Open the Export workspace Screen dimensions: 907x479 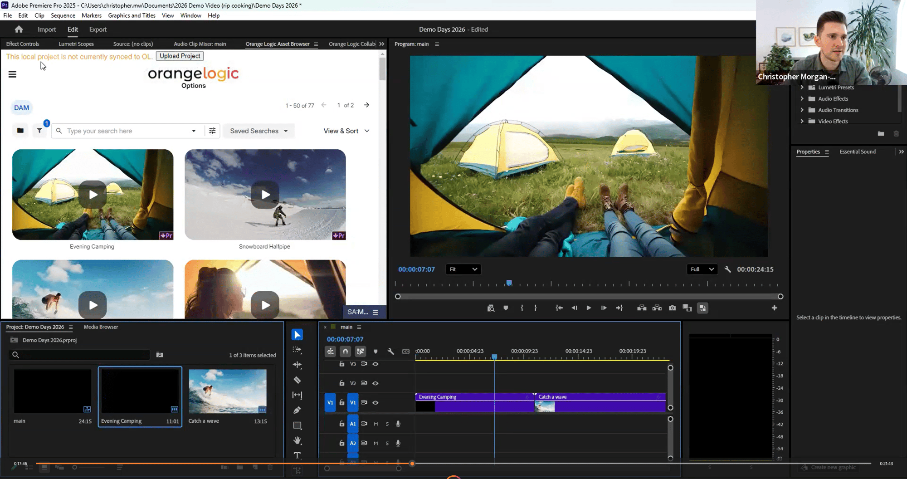(x=98, y=29)
